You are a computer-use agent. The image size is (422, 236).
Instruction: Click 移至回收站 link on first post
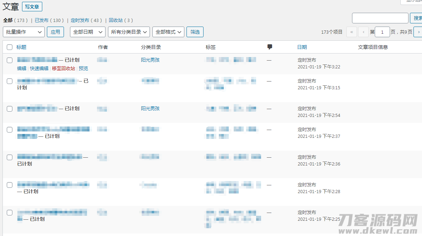pyautogui.click(x=64, y=68)
